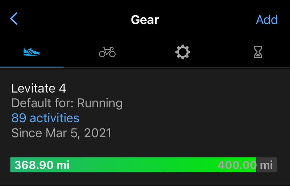Tap the Since Mar 5, 2021 date

tap(61, 132)
